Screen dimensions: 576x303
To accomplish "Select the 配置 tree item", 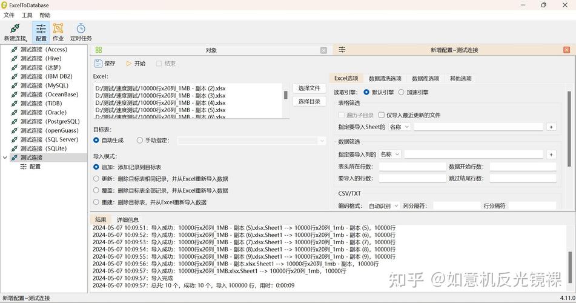I will pyautogui.click(x=35, y=167).
